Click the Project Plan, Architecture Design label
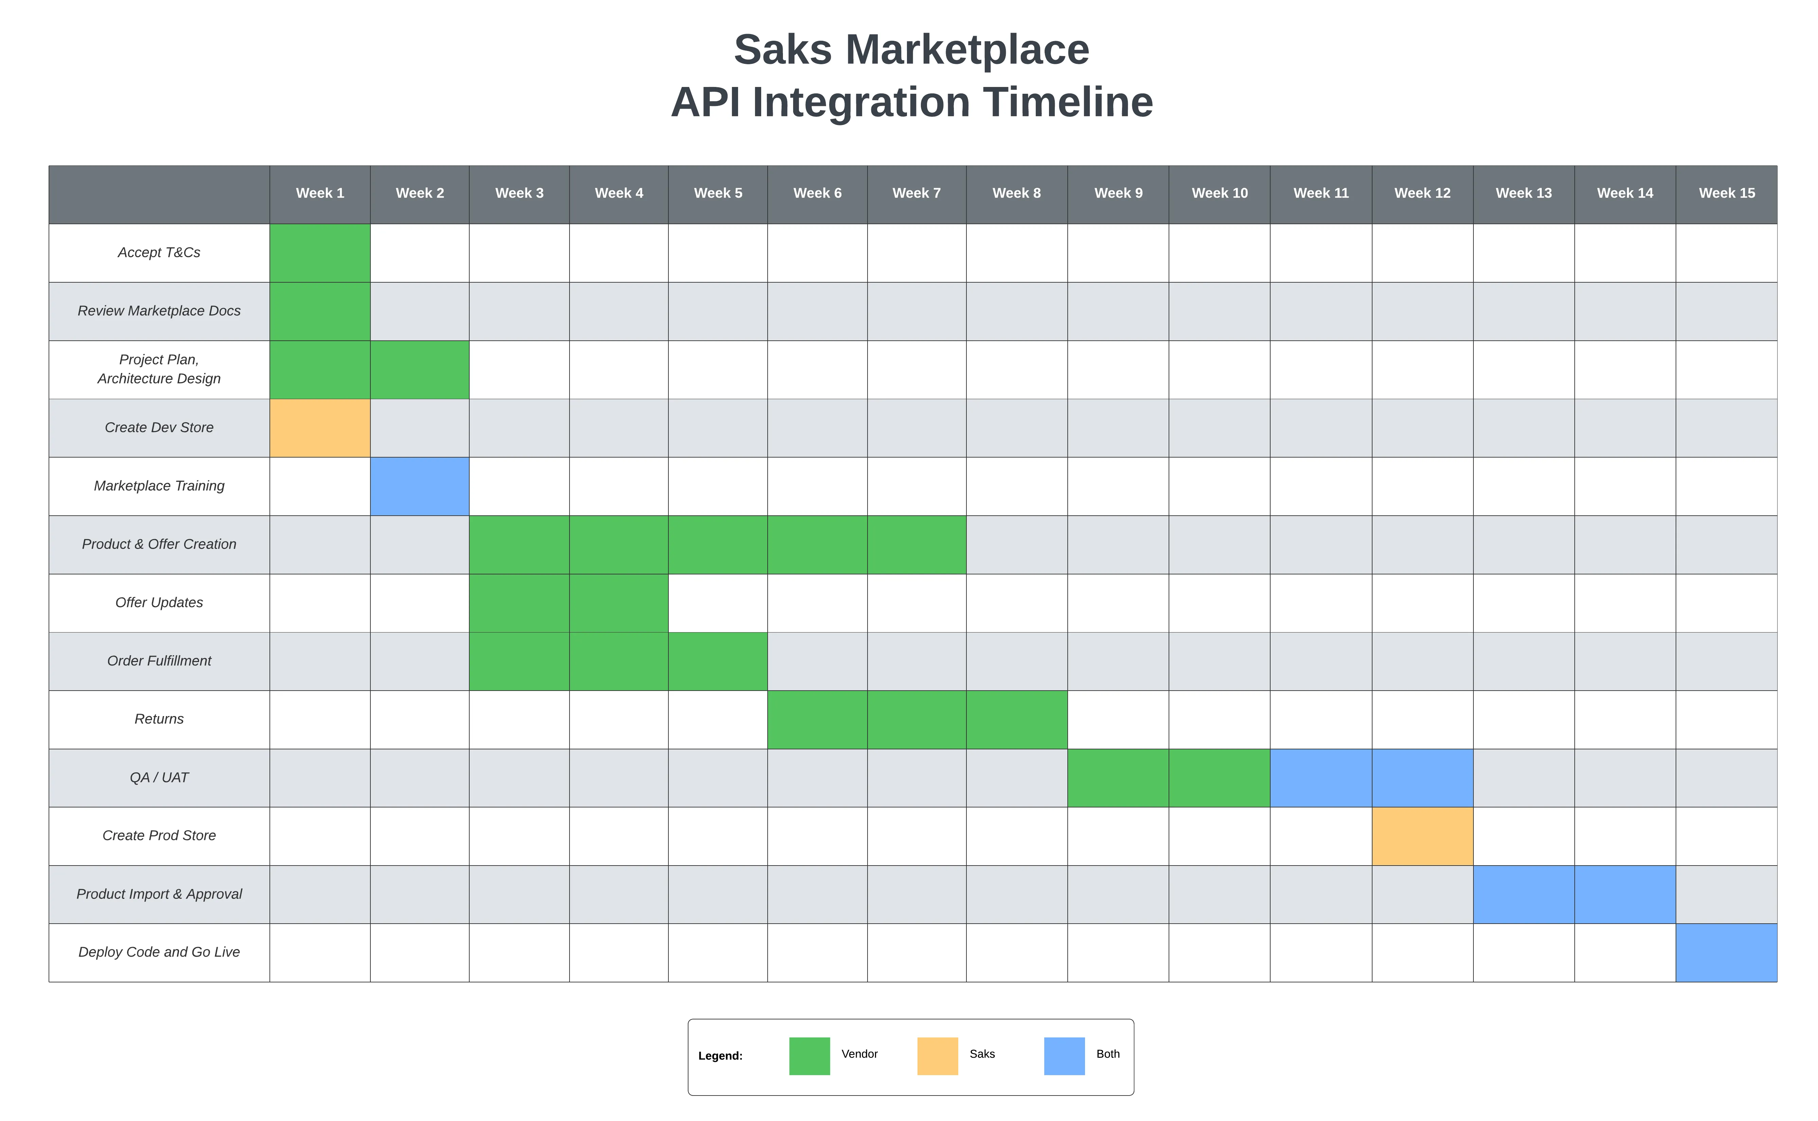The height and width of the screenshot is (1121, 1818). click(159, 369)
